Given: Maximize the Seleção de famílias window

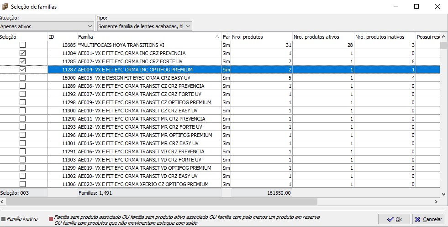Looking at the screenshot, I should click(x=416, y=6).
